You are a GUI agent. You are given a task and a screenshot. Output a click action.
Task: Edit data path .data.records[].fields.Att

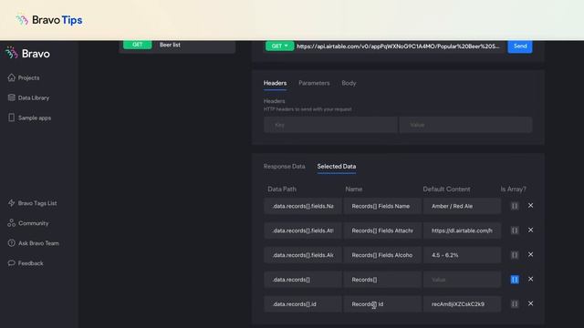[303, 231]
